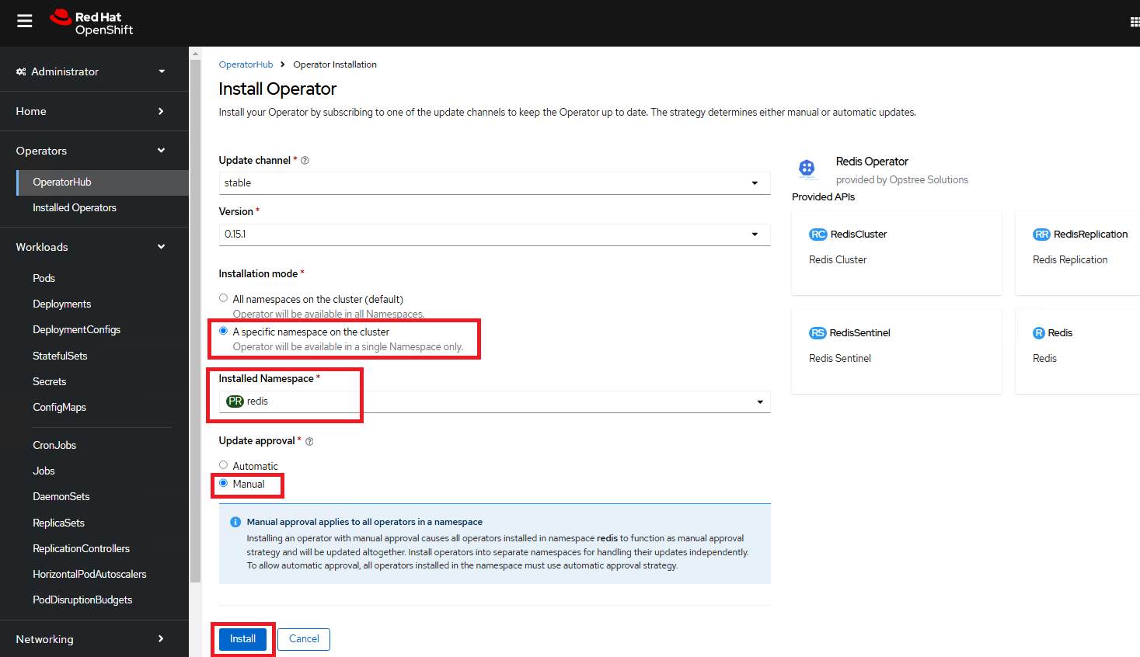The image size is (1140, 657).
Task: Click the RC RedisCluster badge icon
Action: coord(818,235)
